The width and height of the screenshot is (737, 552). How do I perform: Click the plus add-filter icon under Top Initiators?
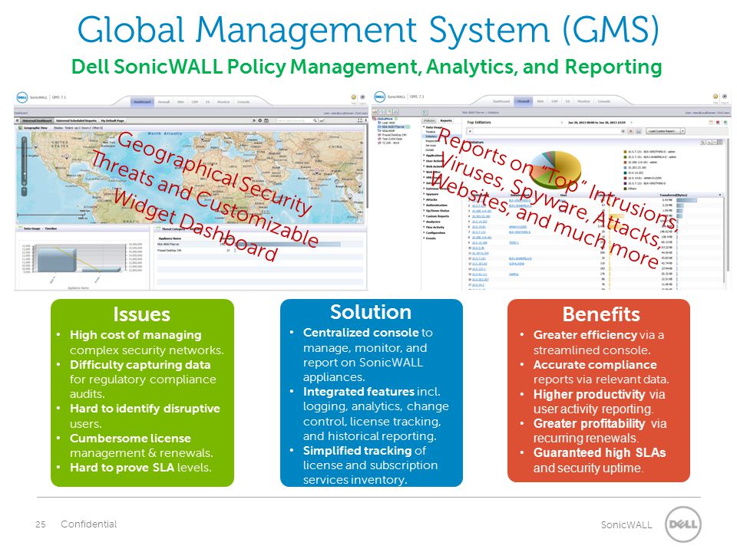(470, 131)
